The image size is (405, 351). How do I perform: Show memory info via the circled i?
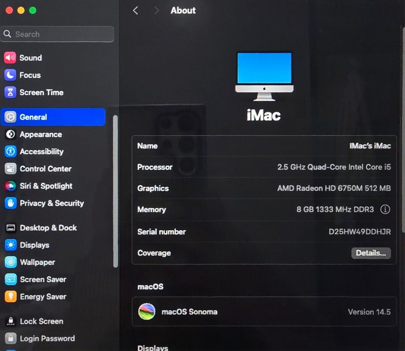385,209
